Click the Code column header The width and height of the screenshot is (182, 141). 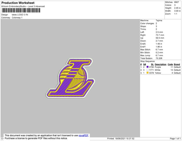click(x=170, y=64)
